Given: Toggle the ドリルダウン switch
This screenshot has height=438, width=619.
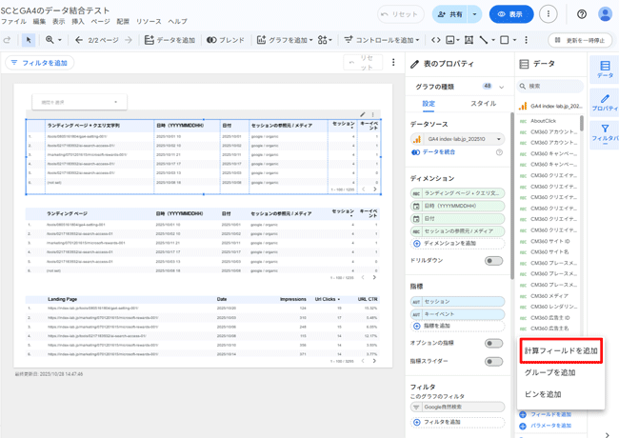Looking at the screenshot, I should tap(493, 261).
